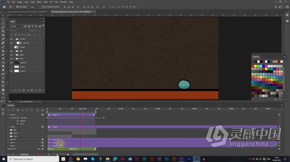This screenshot has height=162, width=290.
Task: Stop timeline playback
Action: click(18, 110)
